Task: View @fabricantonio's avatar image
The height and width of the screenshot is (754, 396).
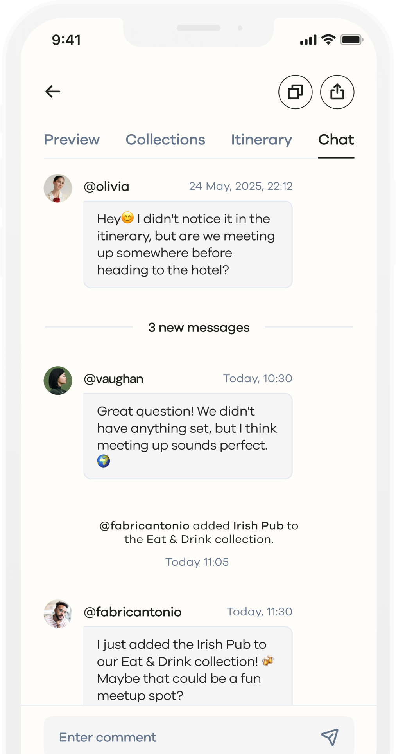Action: [x=58, y=614]
